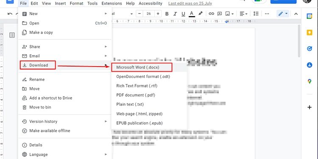Expand the New submenu
The height and width of the screenshot is (159, 318).
[x=65, y=14]
